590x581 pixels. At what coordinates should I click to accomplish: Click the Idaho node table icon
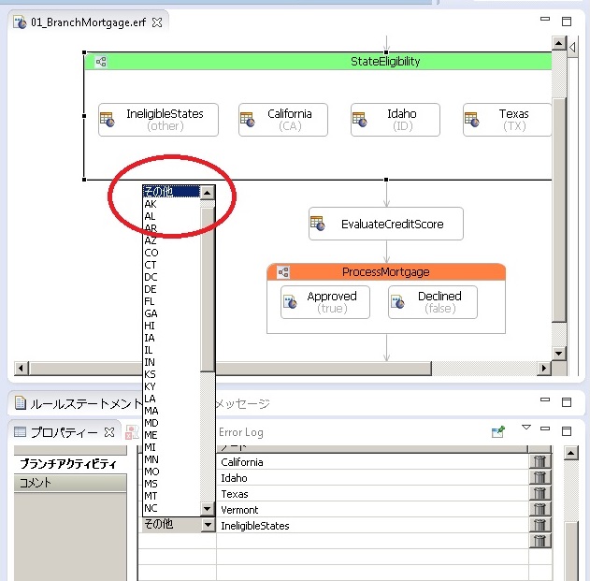coord(359,120)
